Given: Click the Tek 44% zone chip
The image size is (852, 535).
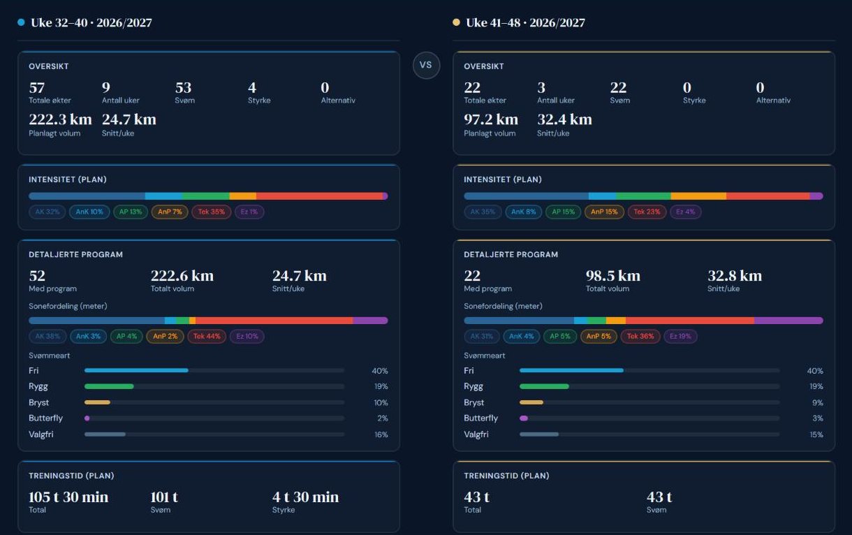Looking at the screenshot, I should click(x=207, y=336).
